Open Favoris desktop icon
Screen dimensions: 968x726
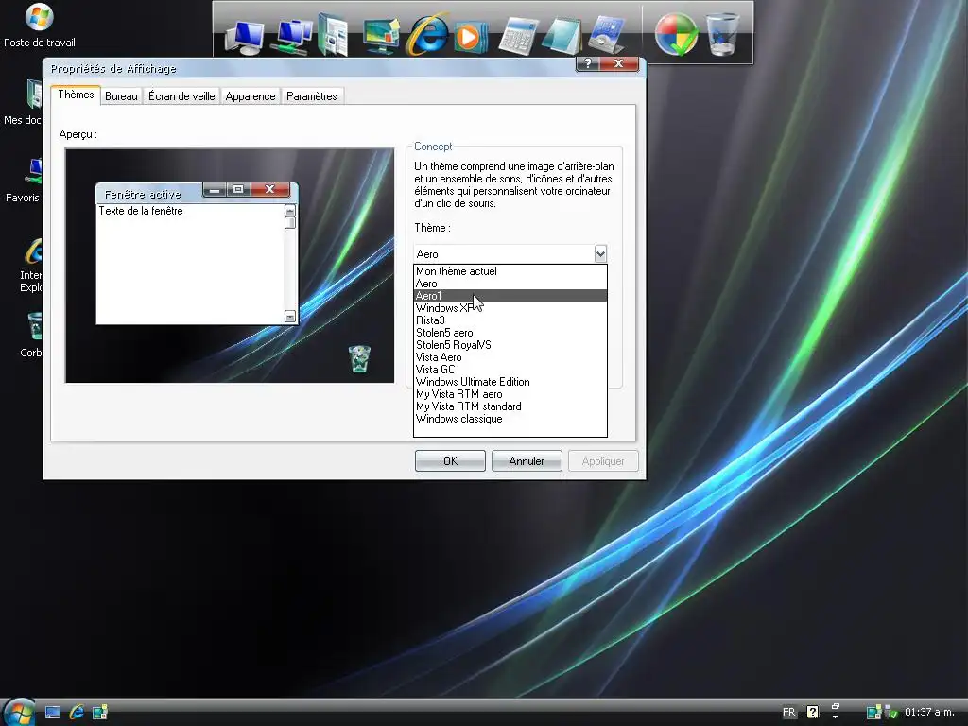click(x=23, y=181)
